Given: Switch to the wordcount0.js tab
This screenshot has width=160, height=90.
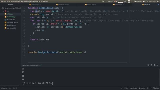Looking at the screenshot, I should [35, 4].
